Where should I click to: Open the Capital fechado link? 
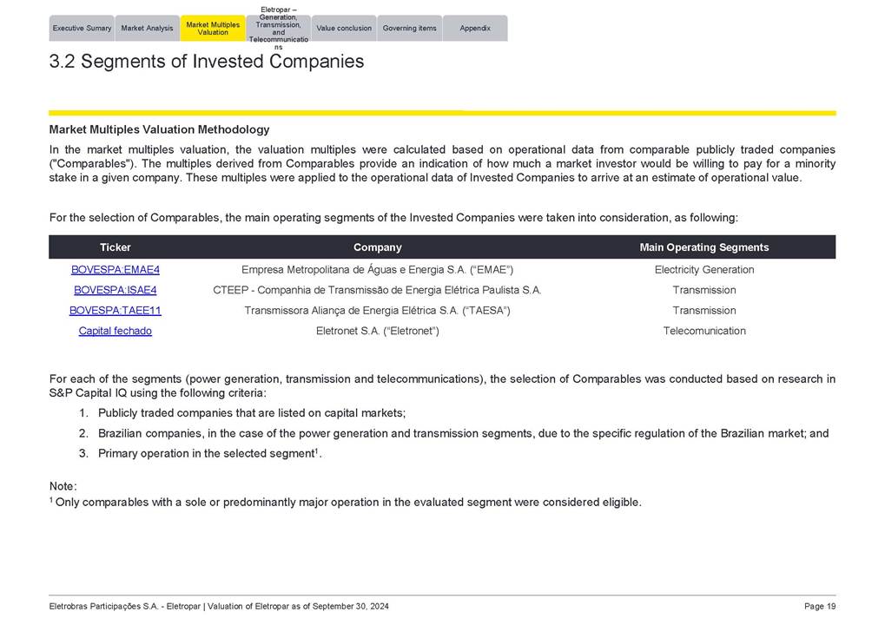click(x=116, y=331)
